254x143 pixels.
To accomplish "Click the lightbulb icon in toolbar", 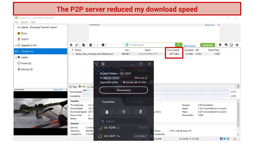I will [220, 45].
